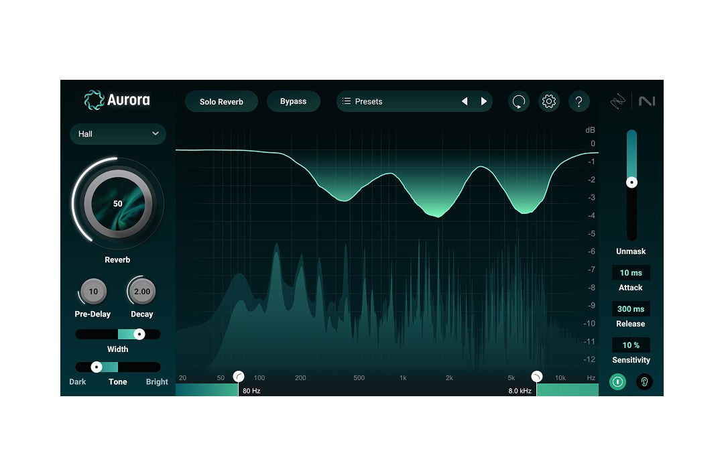Click the 8.0 kHz frequency value
The width and height of the screenshot is (724, 476).
click(x=520, y=391)
